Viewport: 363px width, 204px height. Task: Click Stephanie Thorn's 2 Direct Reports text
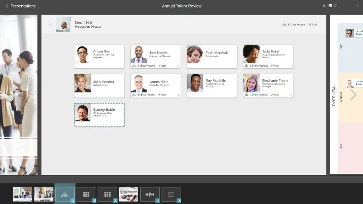pyautogui.click(x=259, y=95)
